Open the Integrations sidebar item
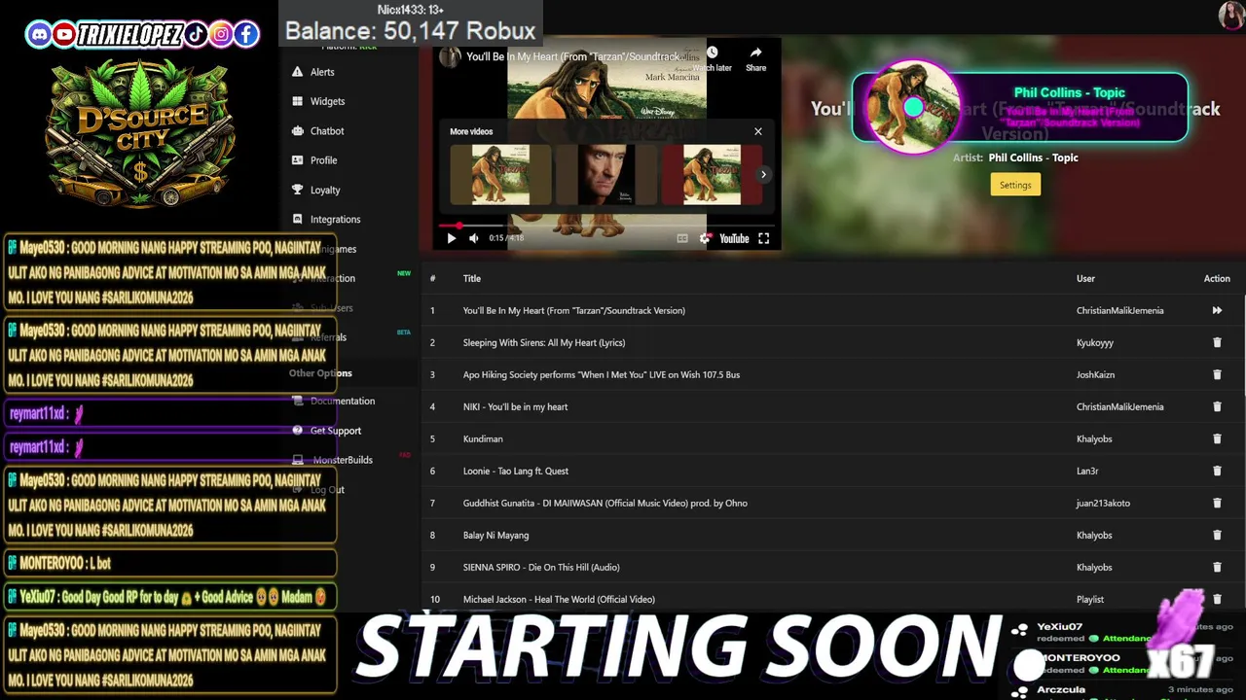The width and height of the screenshot is (1246, 700). (x=335, y=220)
